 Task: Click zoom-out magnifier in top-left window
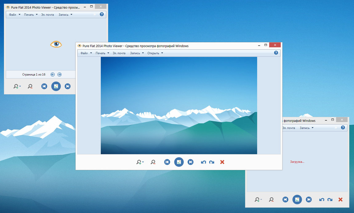pos(30,86)
